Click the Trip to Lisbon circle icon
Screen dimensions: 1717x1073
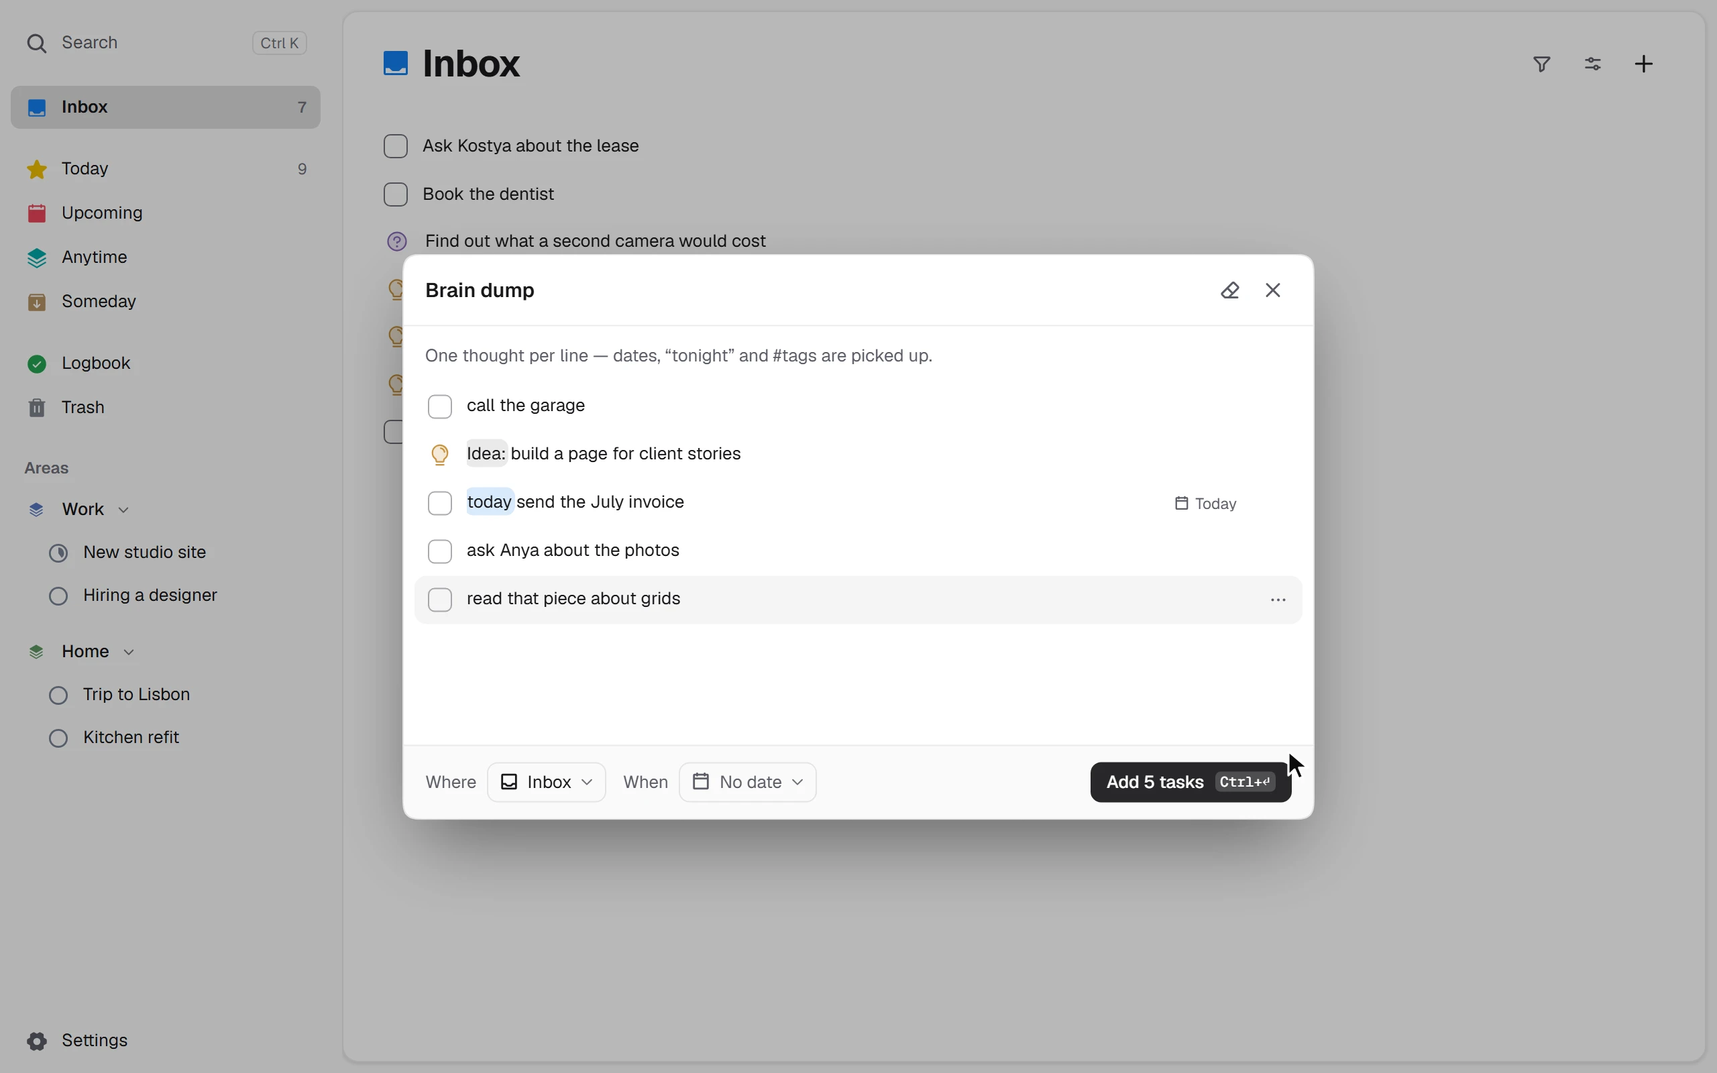(x=58, y=695)
